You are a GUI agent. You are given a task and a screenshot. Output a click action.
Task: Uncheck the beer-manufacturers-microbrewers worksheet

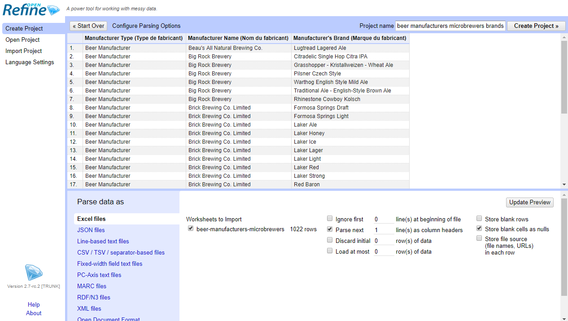point(191,229)
